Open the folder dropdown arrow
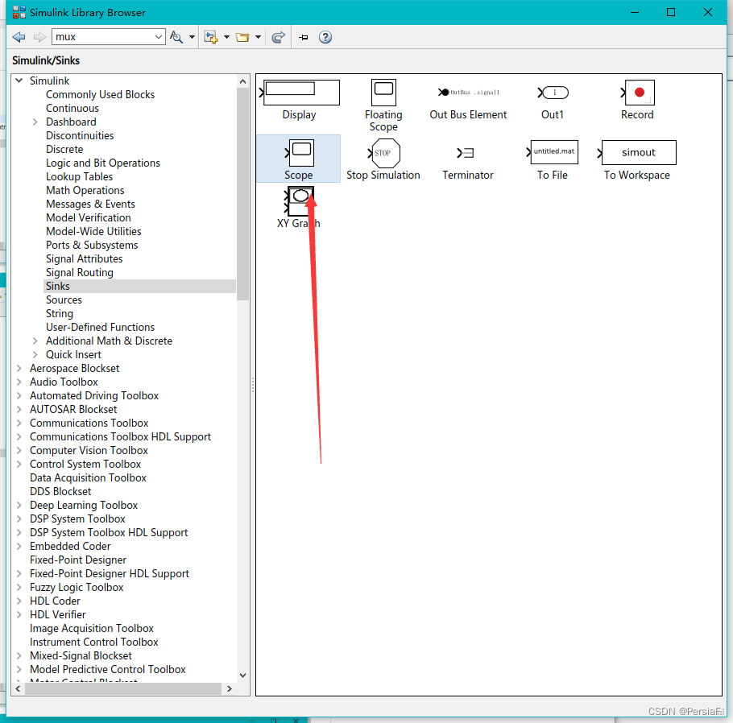733x723 pixels. click(258, 37)
